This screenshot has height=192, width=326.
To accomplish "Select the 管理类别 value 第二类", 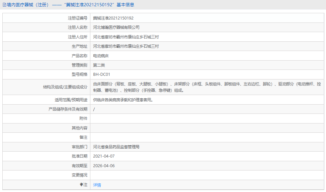I will (98, 65).
